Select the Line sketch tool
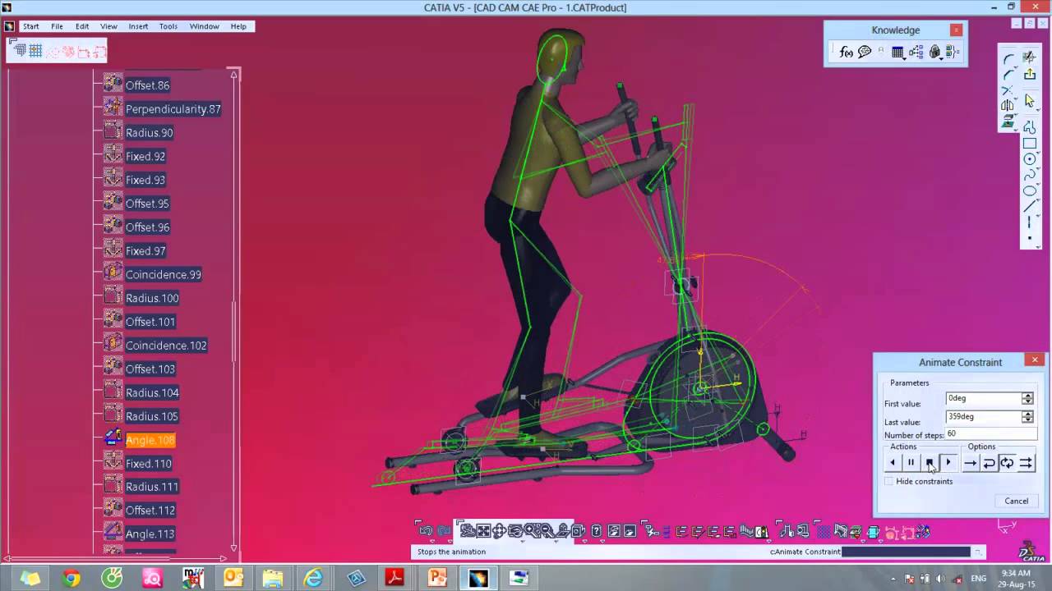1052x591 pixels. [x=1029, y=206]
